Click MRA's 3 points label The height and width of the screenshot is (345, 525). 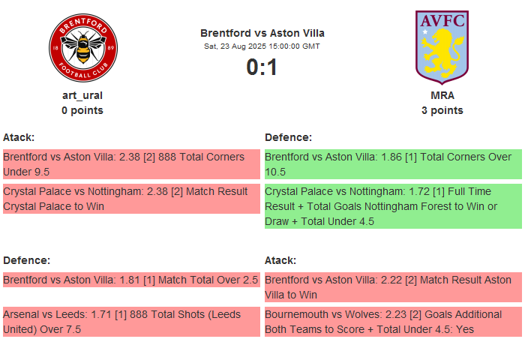click(x=442, y=110)
